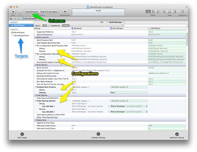Select the Standard editor icon

coord(148,12)
